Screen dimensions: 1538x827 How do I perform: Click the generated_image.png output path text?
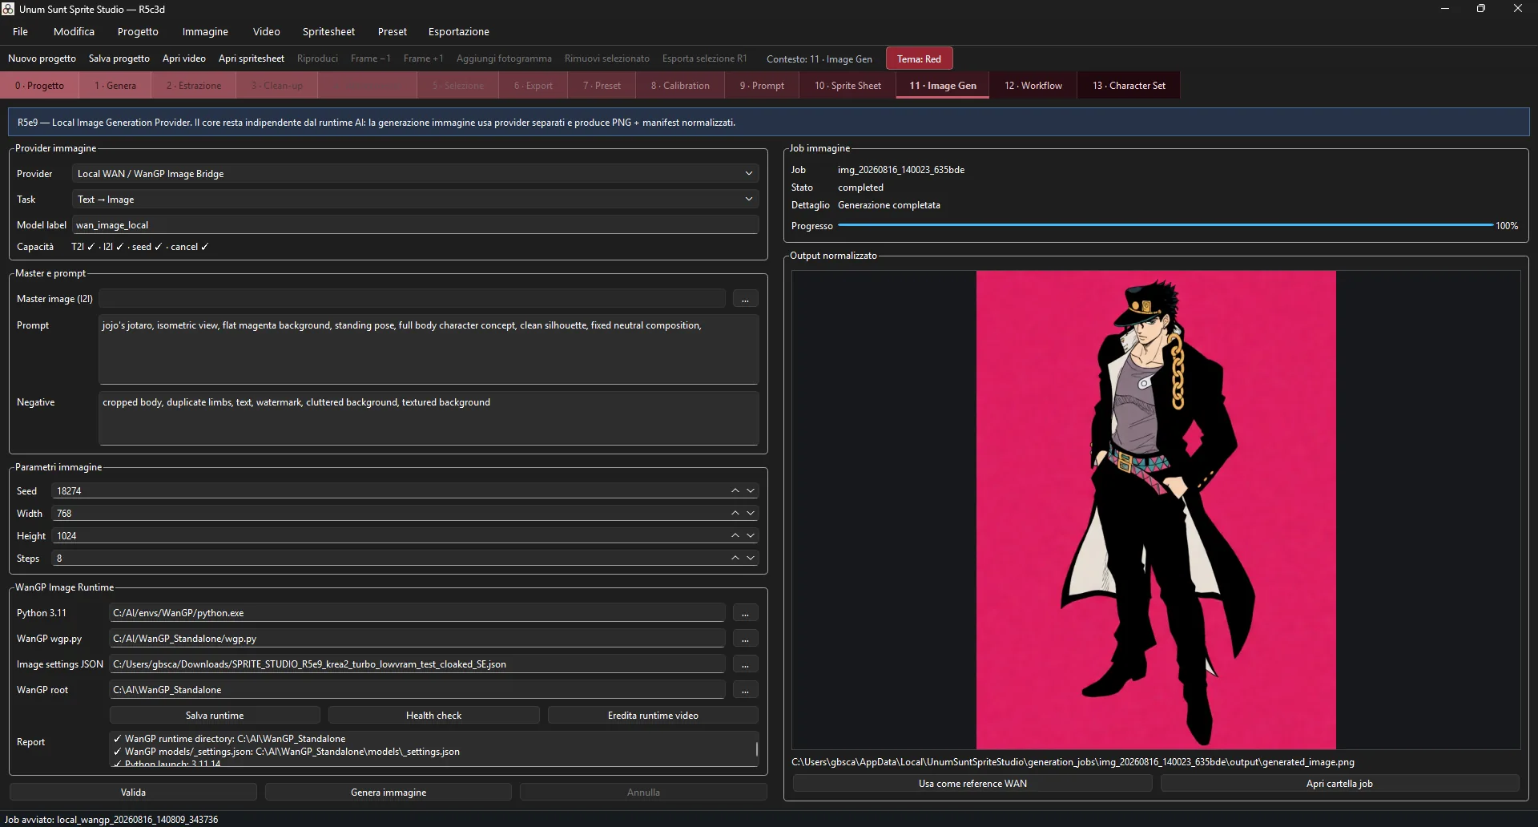[x=1073, y=762]
